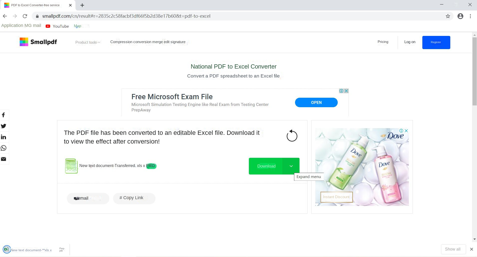Click ad info icon on Microsoft ad
Viewport: 477px width, 257px height.
(x=341, y=91)
